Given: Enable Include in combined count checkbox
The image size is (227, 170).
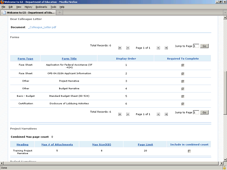Looking at the screenshot, I should (x=189, y=151).
